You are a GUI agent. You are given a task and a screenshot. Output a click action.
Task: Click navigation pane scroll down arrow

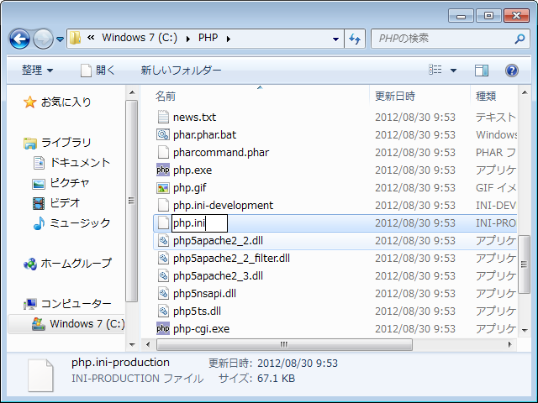point(132,344)
